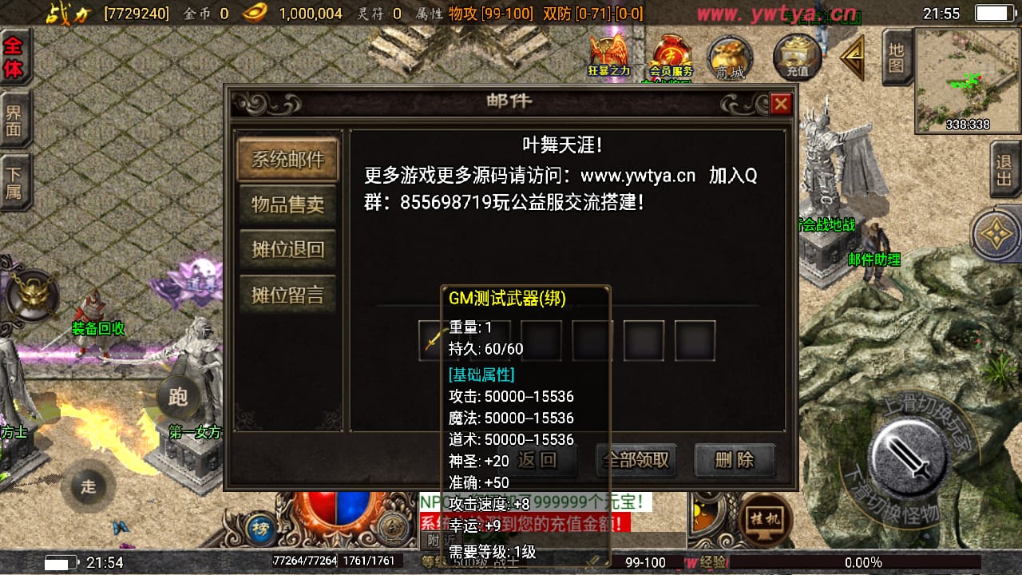Expand the 界面 interface side panel
Image resolution: width=1022 pixels, height=575 pixels.
click(15, 119)
